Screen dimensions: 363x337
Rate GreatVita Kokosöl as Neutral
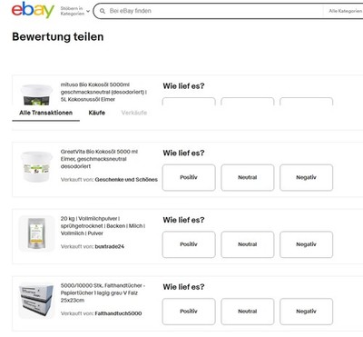[x=248, y=178]
